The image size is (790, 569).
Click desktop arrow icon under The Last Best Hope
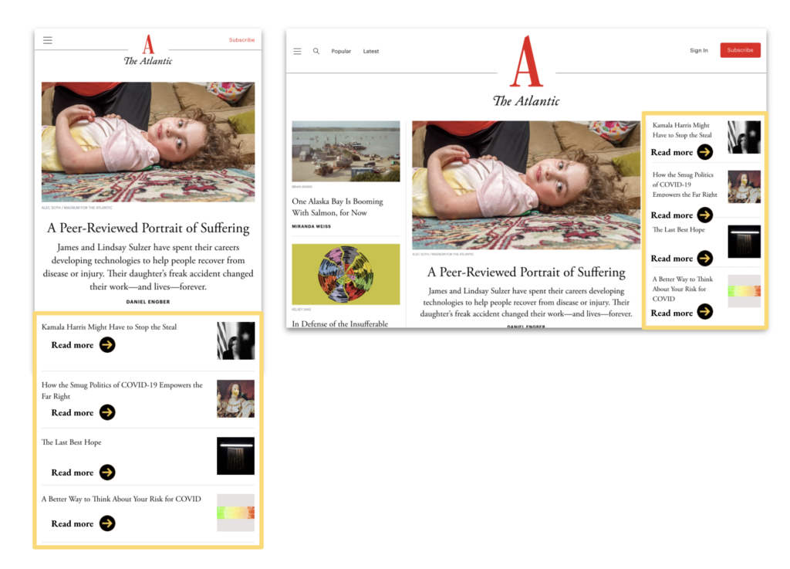[705, 258]
